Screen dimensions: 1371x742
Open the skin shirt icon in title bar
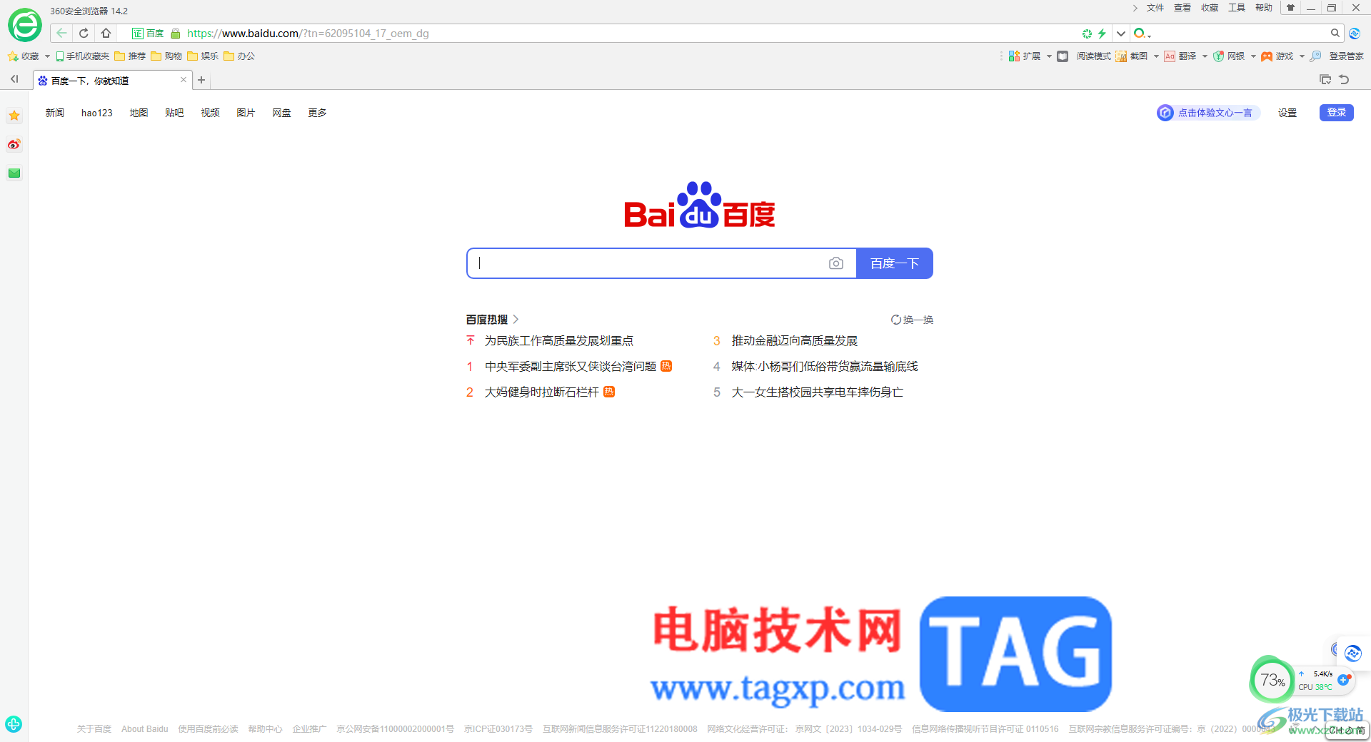click(1290, 8)
